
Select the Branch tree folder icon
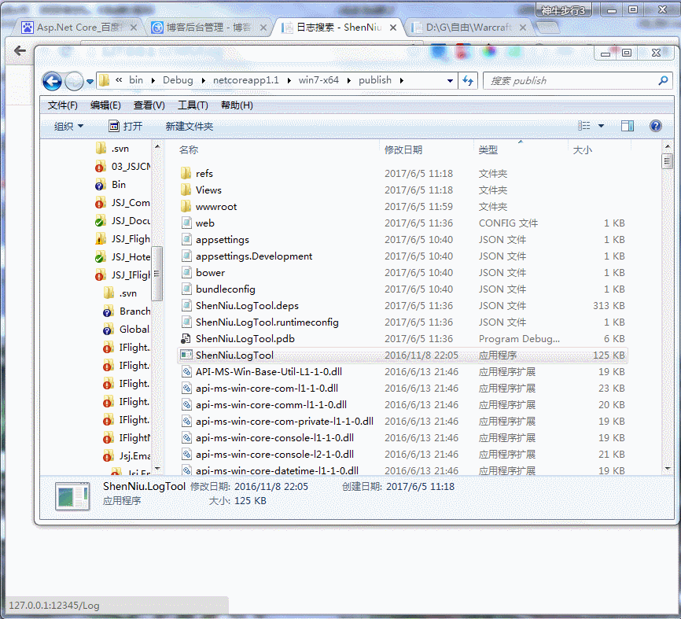[x=109, y=311]
